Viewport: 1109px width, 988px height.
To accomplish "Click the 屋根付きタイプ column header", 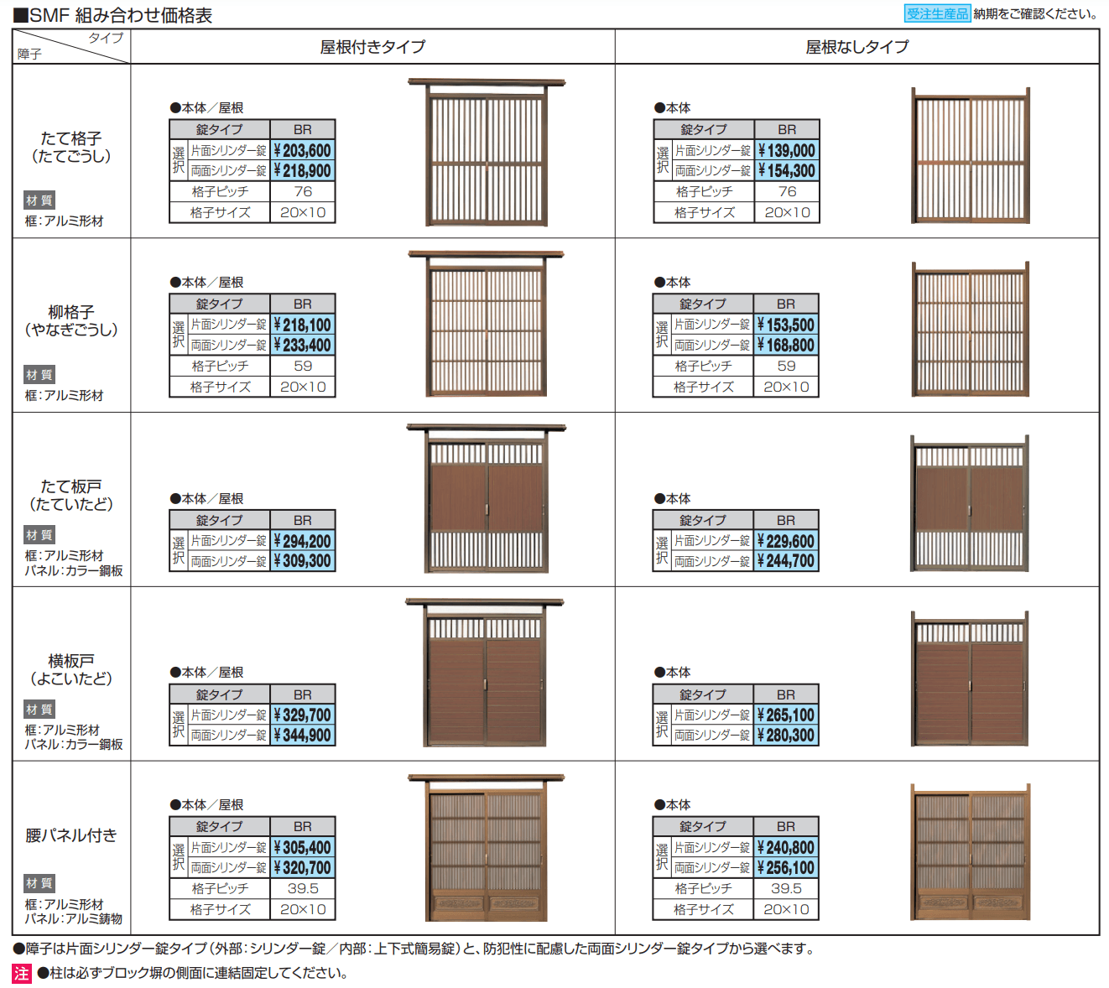I will (372, 47).
